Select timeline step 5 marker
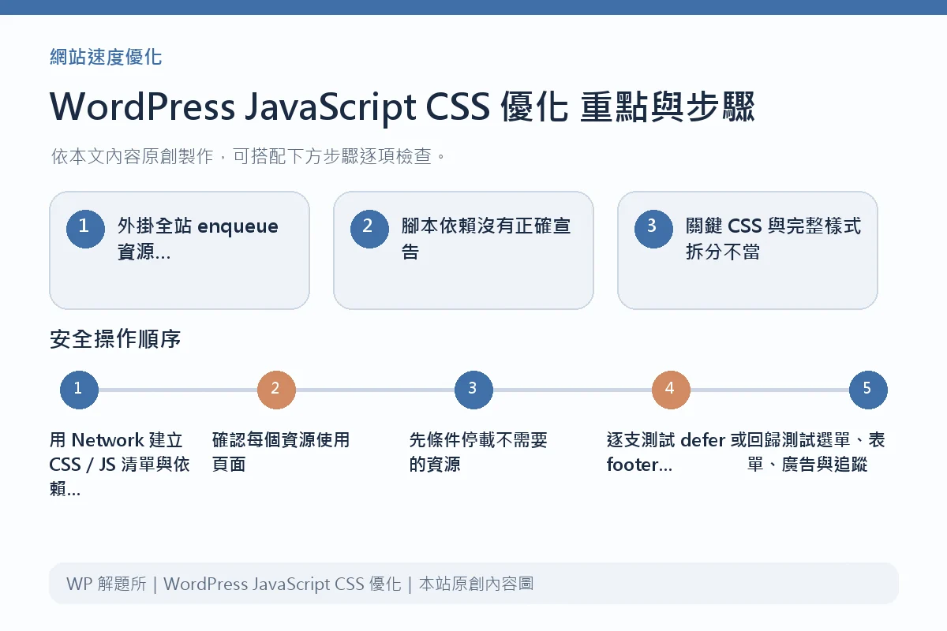 (868, 390)
